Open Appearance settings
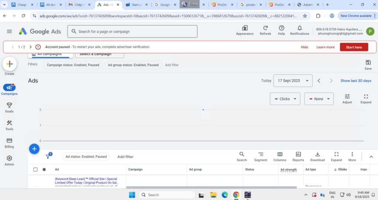Screen dimensions: 378x200 click(245, 31)
